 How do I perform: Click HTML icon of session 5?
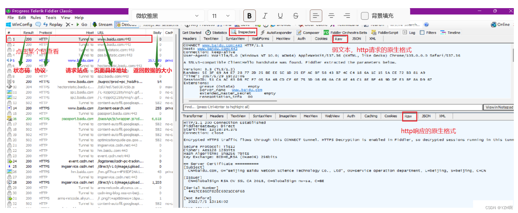[10, 60]
